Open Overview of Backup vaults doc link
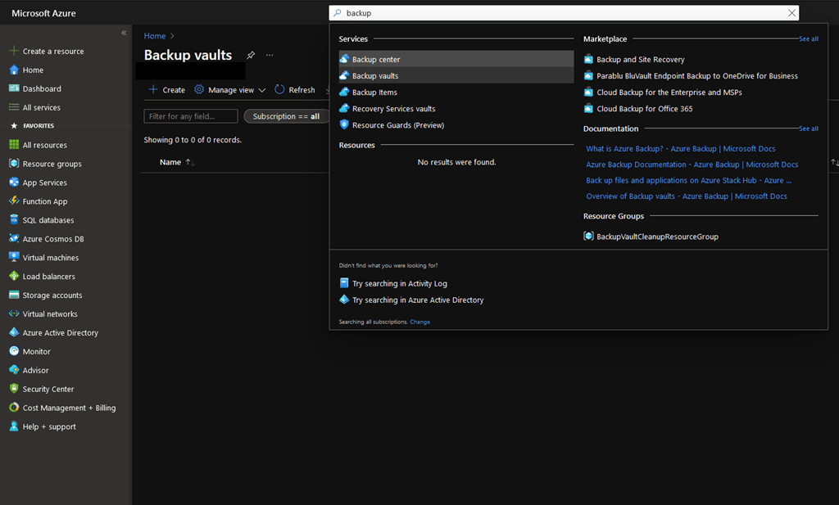 point(687,196)
